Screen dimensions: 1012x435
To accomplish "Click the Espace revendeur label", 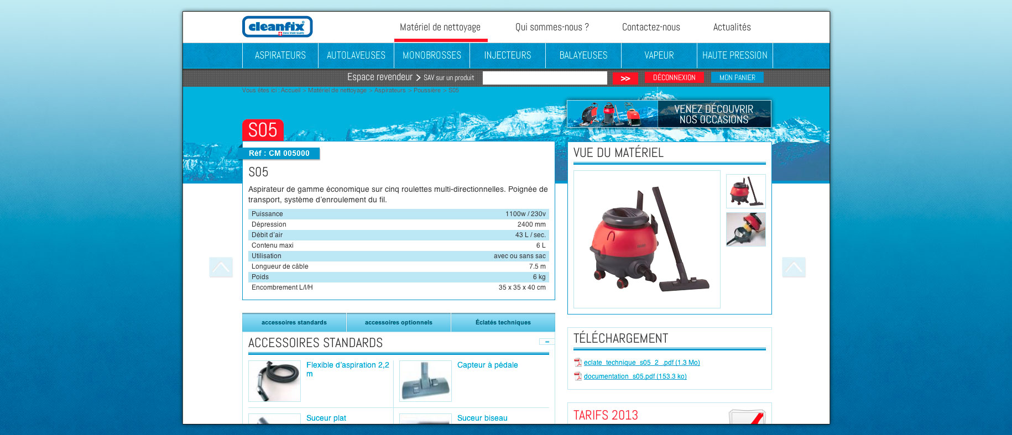I will coord(380,77).
